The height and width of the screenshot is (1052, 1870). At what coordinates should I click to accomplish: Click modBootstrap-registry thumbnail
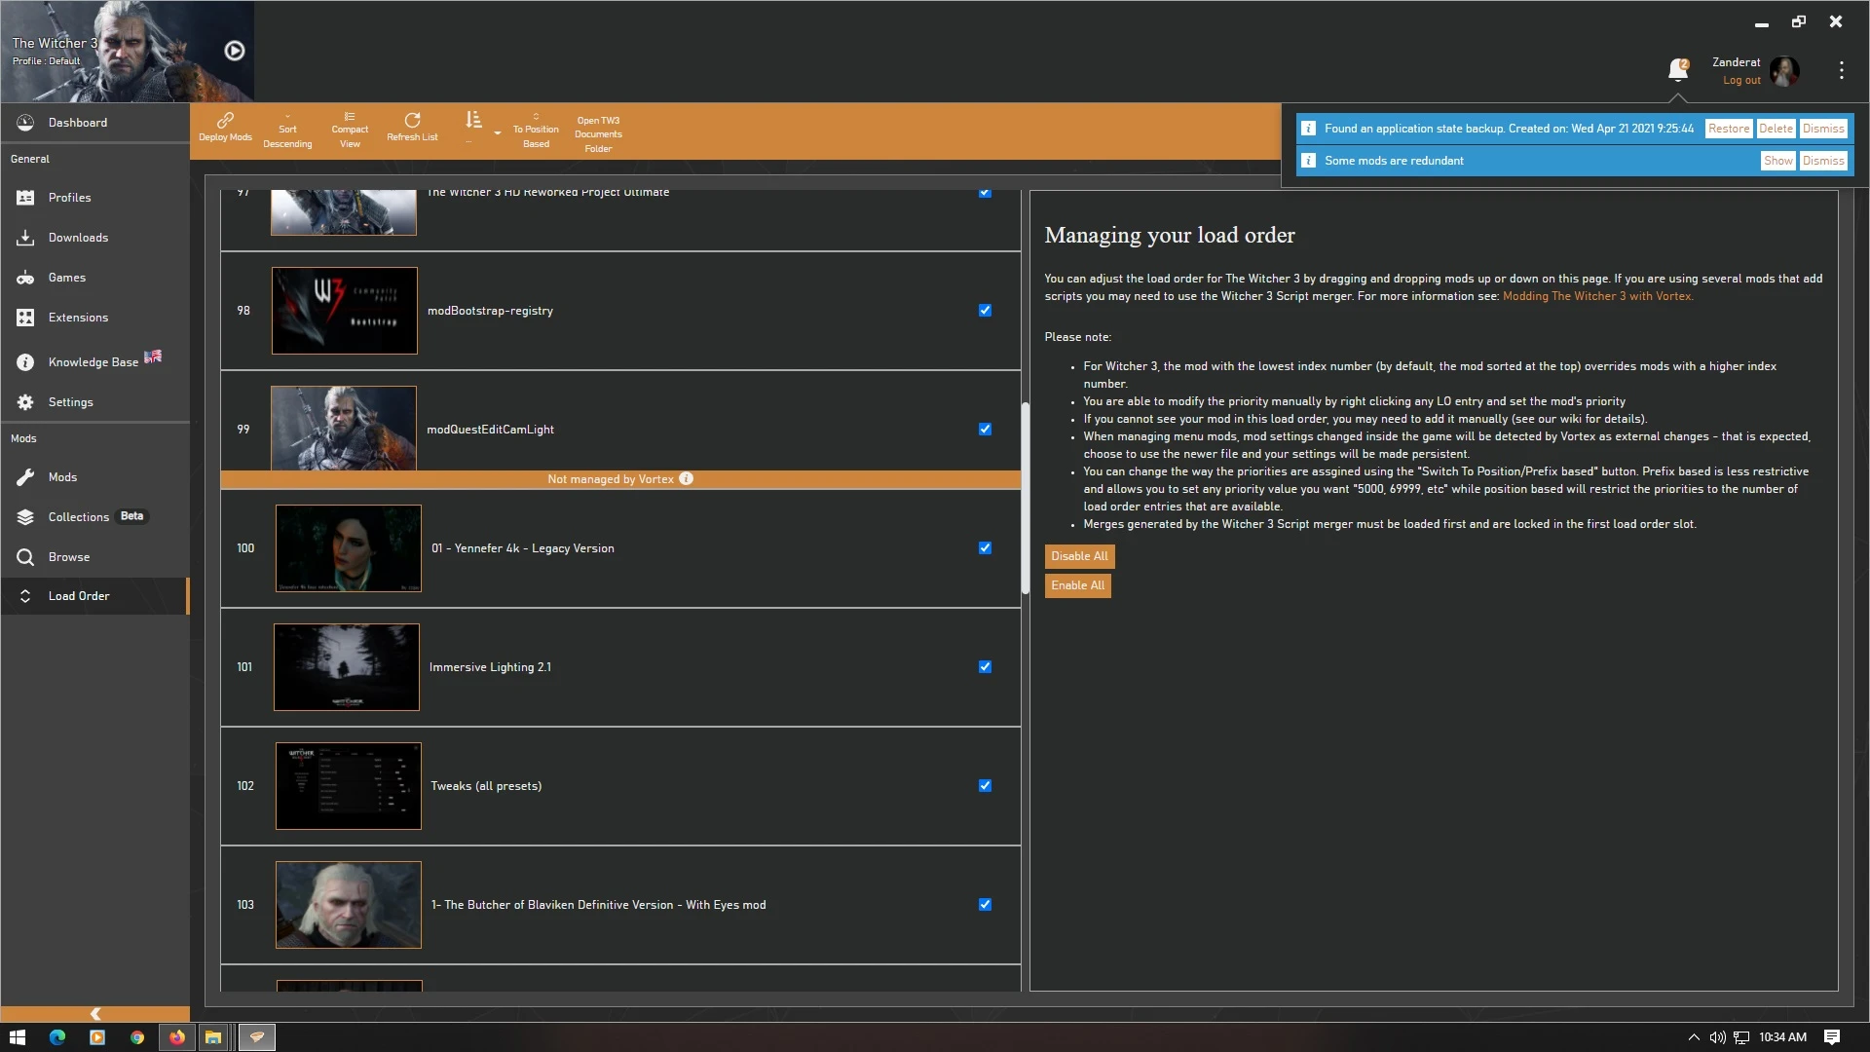click(x=344, y=311)
